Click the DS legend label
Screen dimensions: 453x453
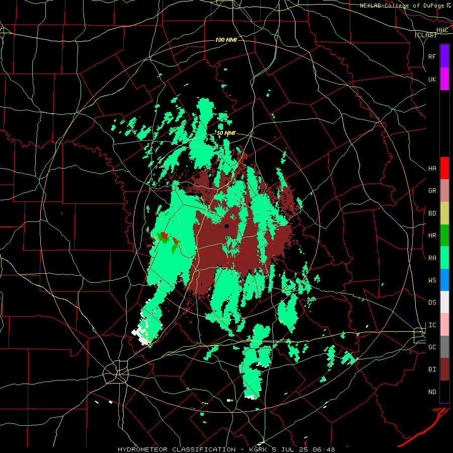(432, 302)
